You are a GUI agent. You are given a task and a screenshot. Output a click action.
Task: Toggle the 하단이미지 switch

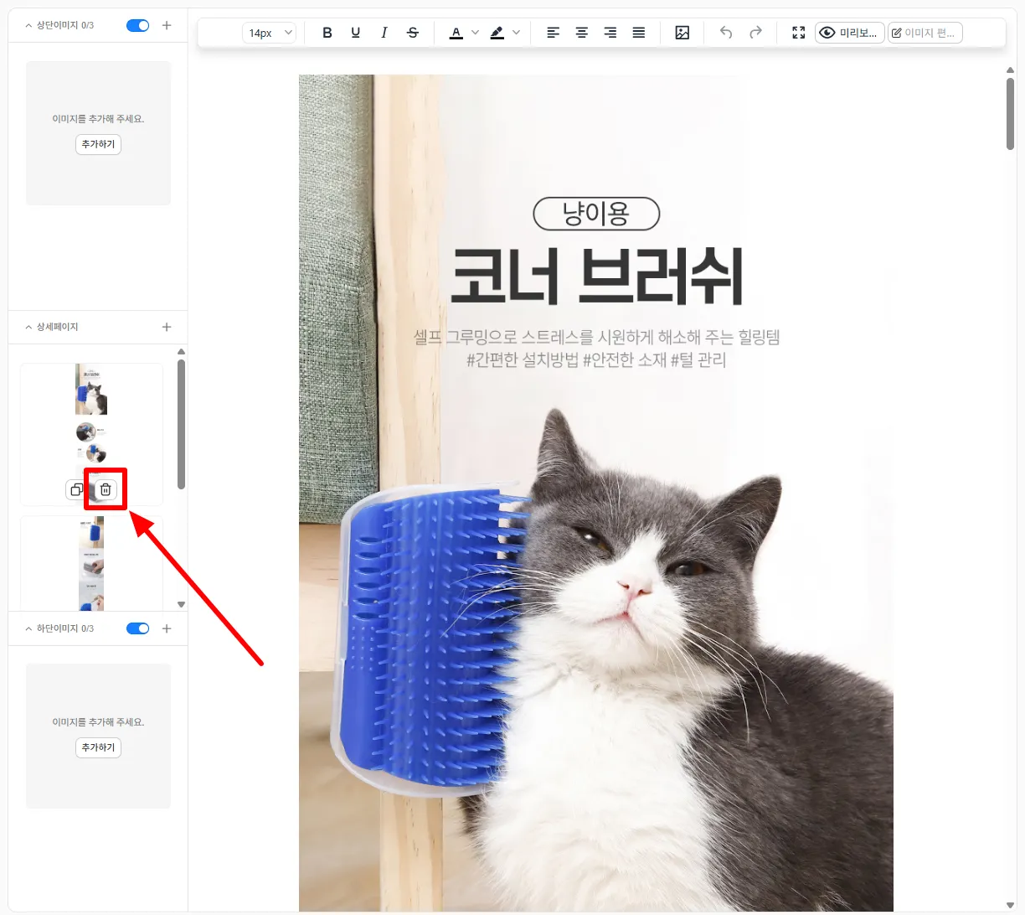(x=138, y=628)
